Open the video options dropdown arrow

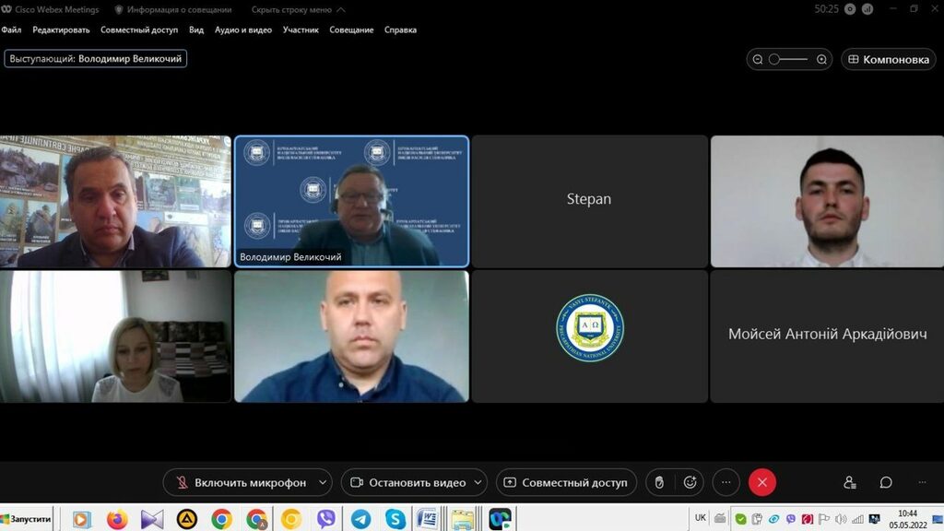[478, 482]
